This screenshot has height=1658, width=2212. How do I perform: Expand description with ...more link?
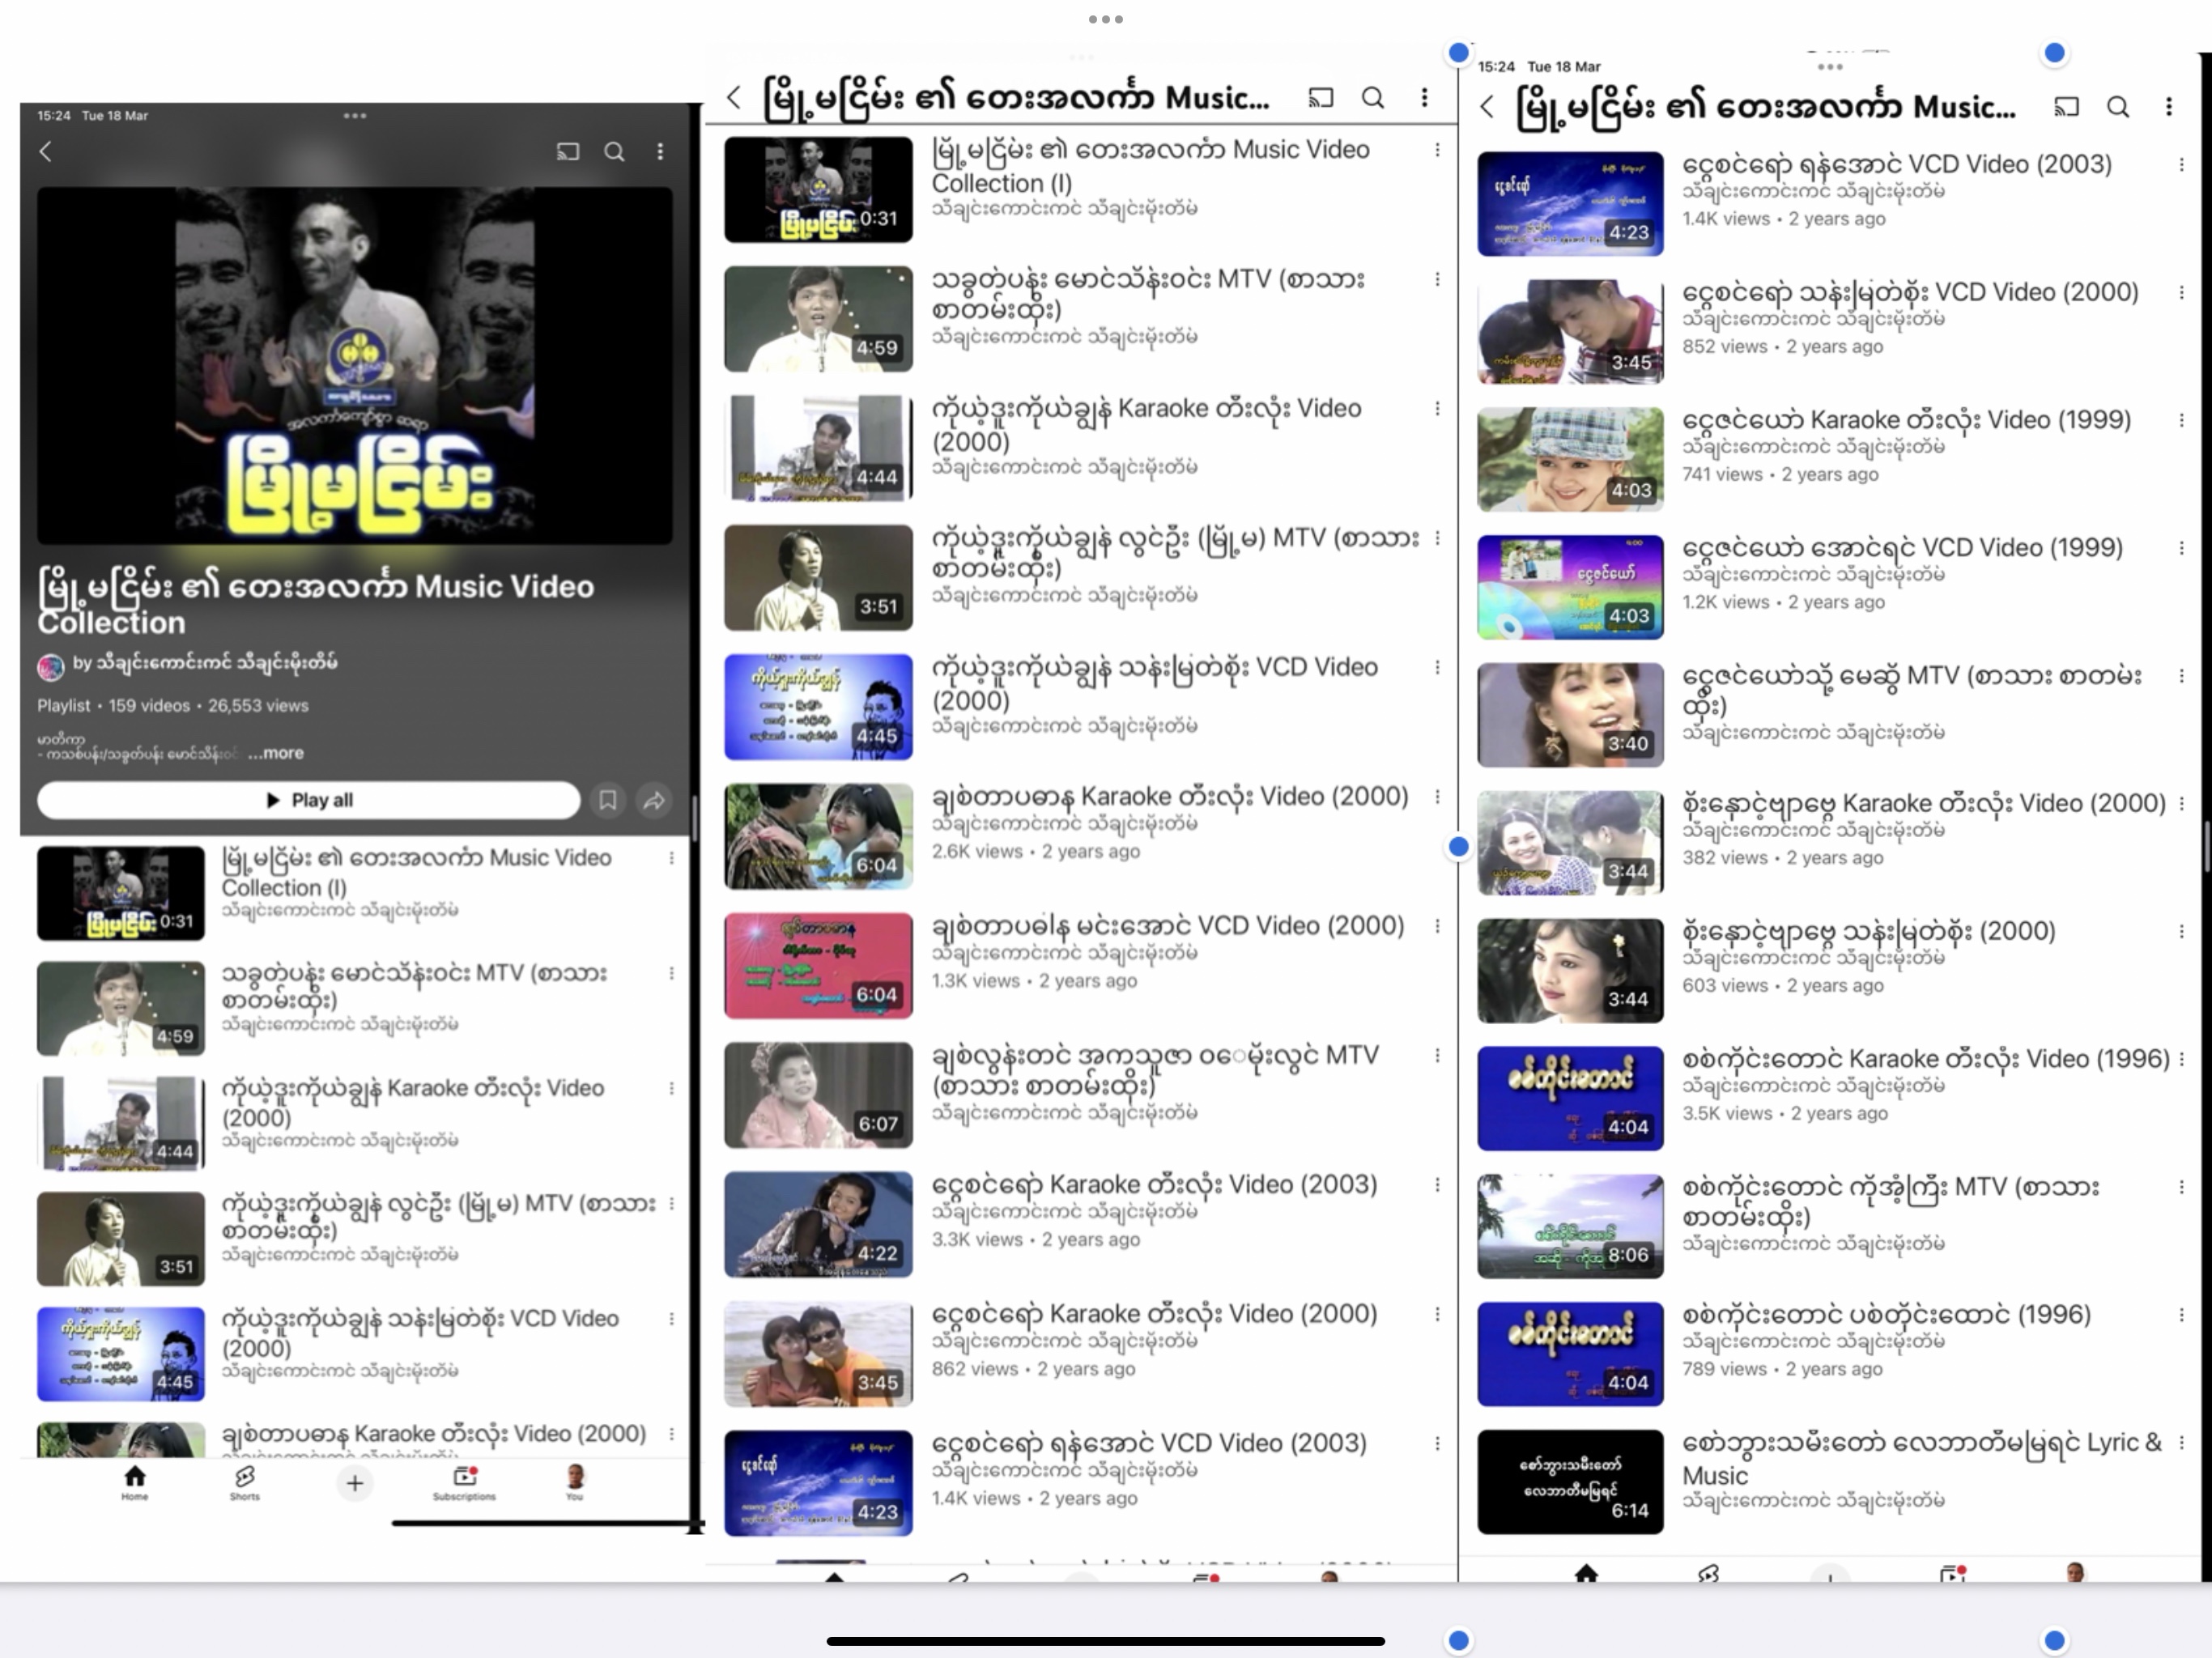click(276, 753)
